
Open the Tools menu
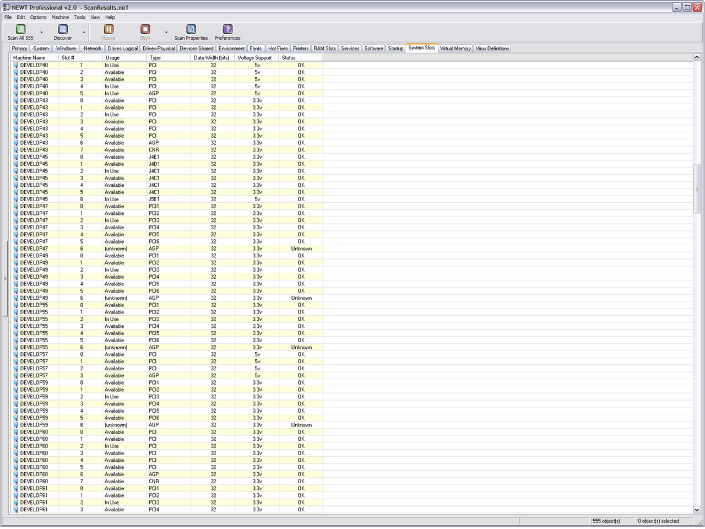(x=80, y=17)
